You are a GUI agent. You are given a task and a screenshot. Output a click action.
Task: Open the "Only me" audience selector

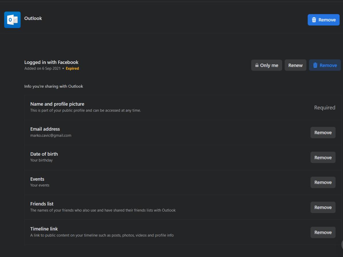(x=266, y=65)
